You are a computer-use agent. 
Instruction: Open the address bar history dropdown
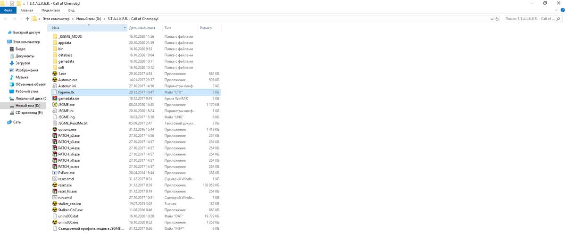click(x=491, y=19)
